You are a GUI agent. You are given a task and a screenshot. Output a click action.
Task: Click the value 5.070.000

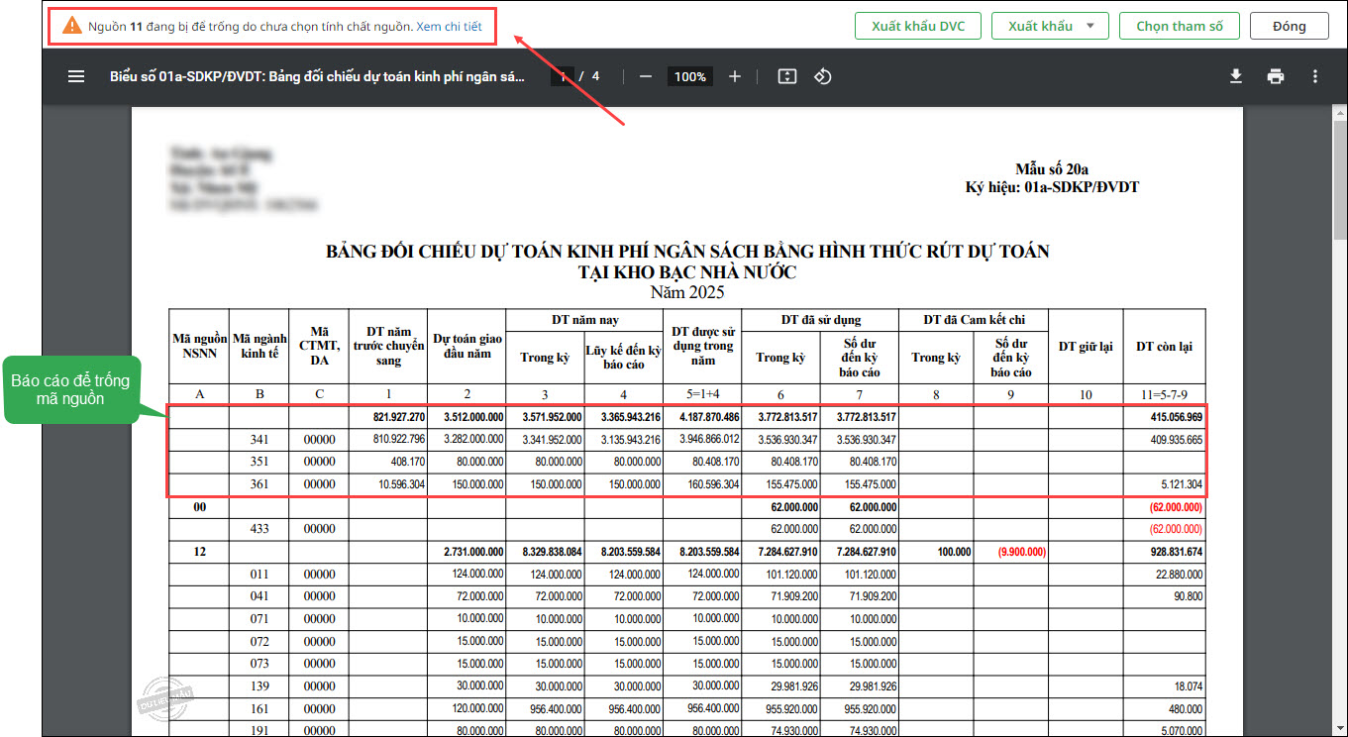[x=1180, y=731]
